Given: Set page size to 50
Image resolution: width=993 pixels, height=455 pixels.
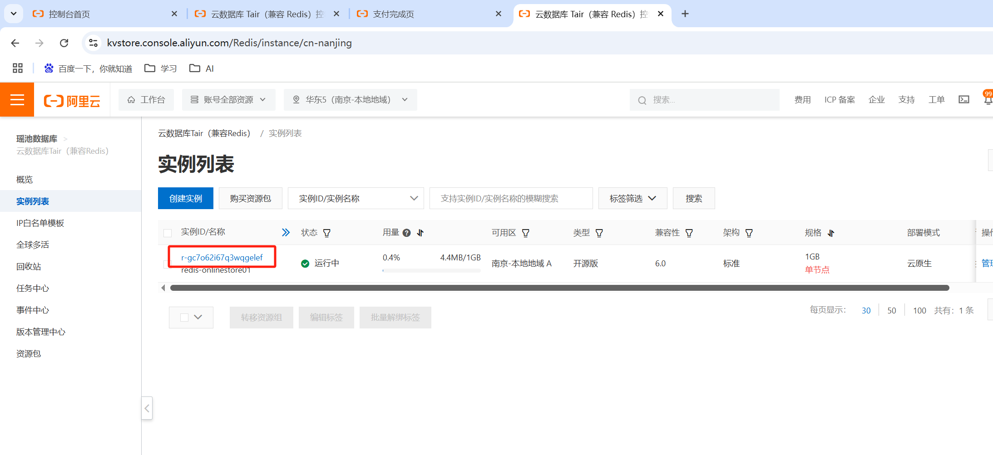Looking at the screenshot, I should click(x=892, y=310).
